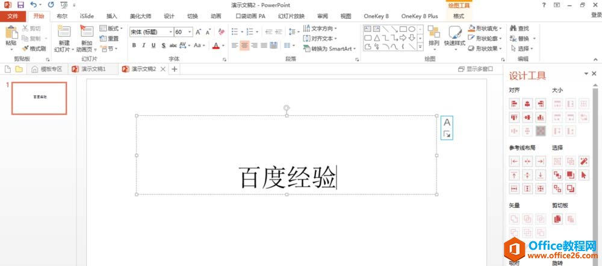Open the 模板专区 template tab
The height and width of the screenshot is (266, 602).
(x=47, y=69)
